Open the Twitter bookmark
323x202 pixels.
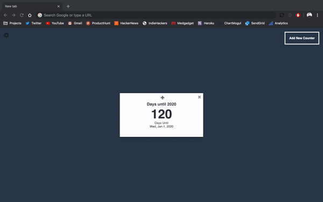[x=33, y=23]
